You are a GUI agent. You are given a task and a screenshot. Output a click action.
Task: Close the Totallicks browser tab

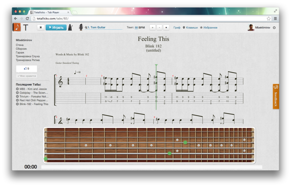point(68,12)
